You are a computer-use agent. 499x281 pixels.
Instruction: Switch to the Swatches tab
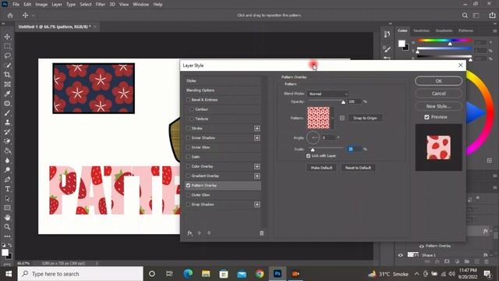421,30
